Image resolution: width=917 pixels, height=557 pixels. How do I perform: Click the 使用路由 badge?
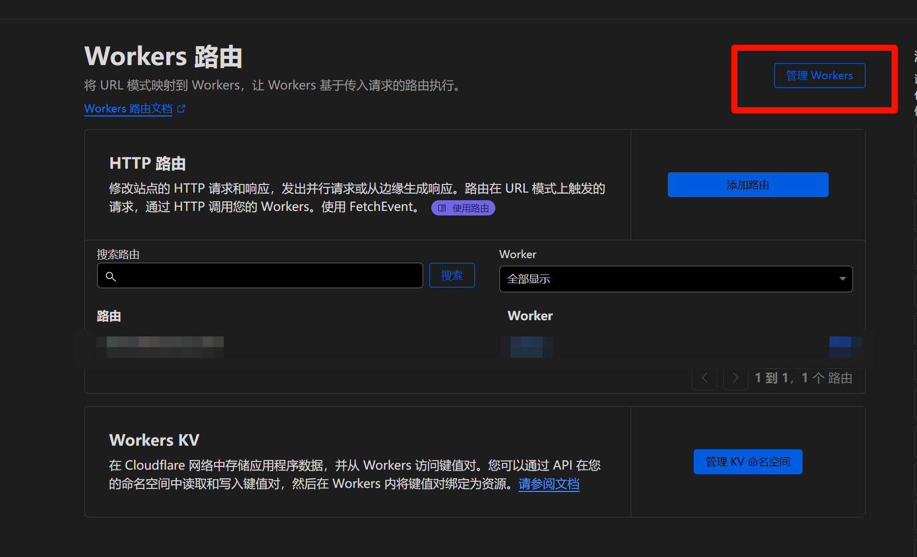pos(463,208)
